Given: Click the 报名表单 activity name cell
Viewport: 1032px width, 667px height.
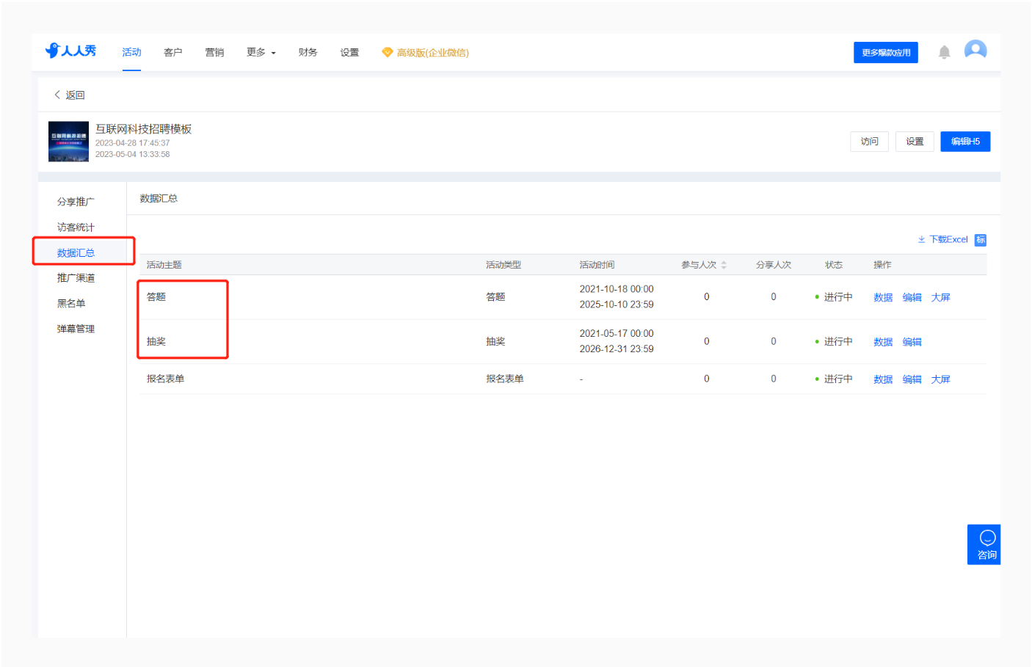Looking at the screenshot, I should [x=165, y=379].
